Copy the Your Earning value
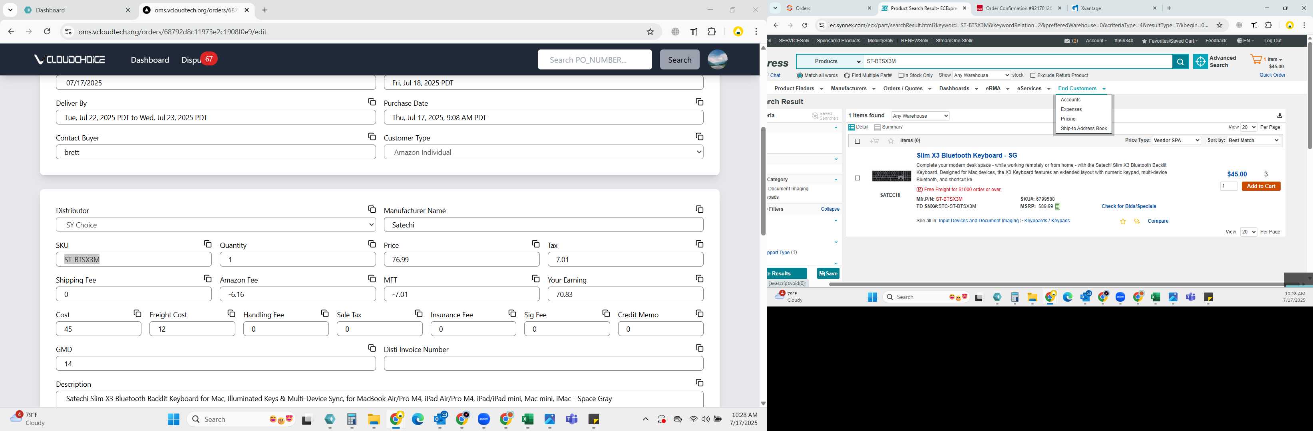The image size is (1313, 431). [699, 279]
